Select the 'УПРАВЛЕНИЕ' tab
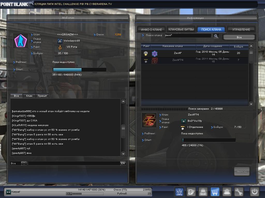Image resolution: width=265 pixels, height=198 pixels. click(241, 29)
